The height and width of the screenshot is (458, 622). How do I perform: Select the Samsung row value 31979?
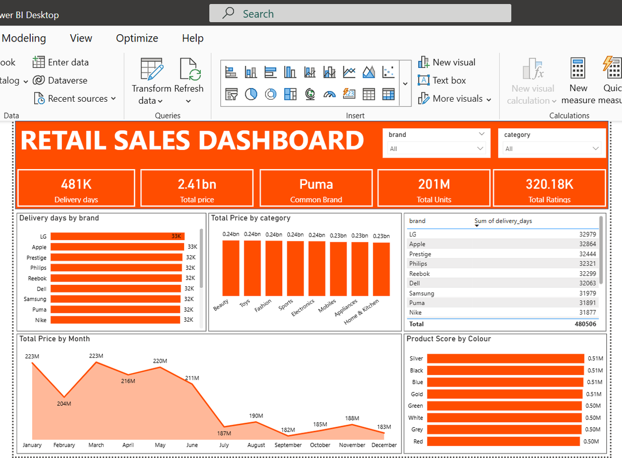(x=587, y=293)
